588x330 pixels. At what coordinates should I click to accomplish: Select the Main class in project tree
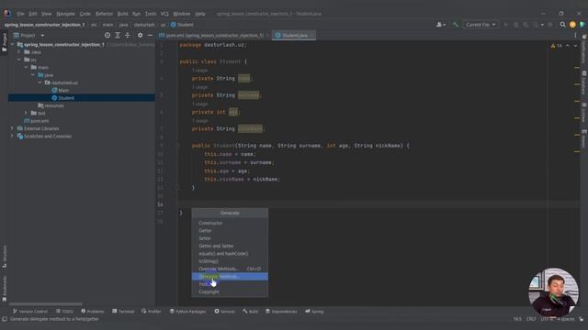point(61,90)
